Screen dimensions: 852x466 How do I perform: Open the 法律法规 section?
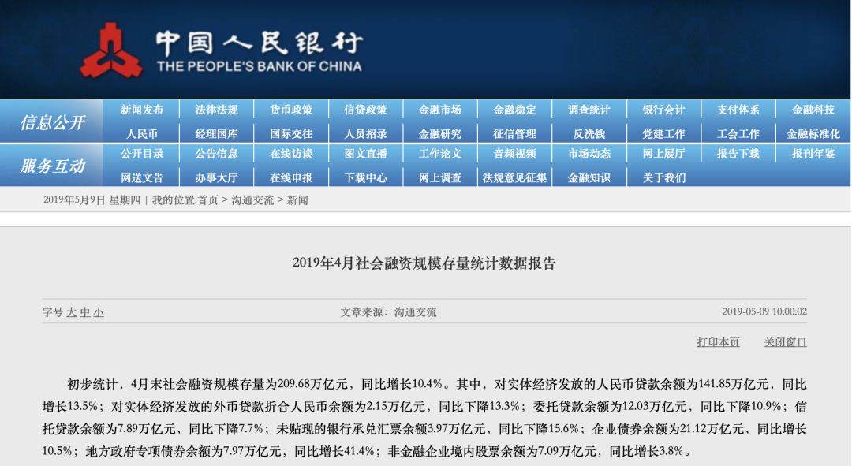tap(216, 110)
